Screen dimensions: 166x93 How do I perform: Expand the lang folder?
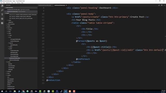tap(9, 32)
